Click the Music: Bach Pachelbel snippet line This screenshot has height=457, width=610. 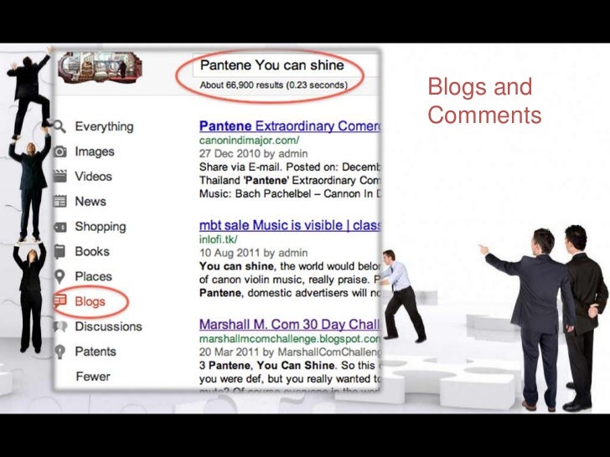[x=289, y=193]
